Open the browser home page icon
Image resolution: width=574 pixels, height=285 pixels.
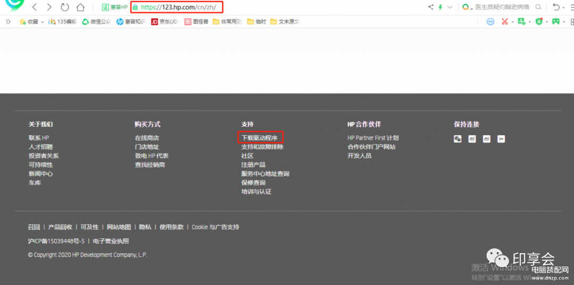coord(81,7)
